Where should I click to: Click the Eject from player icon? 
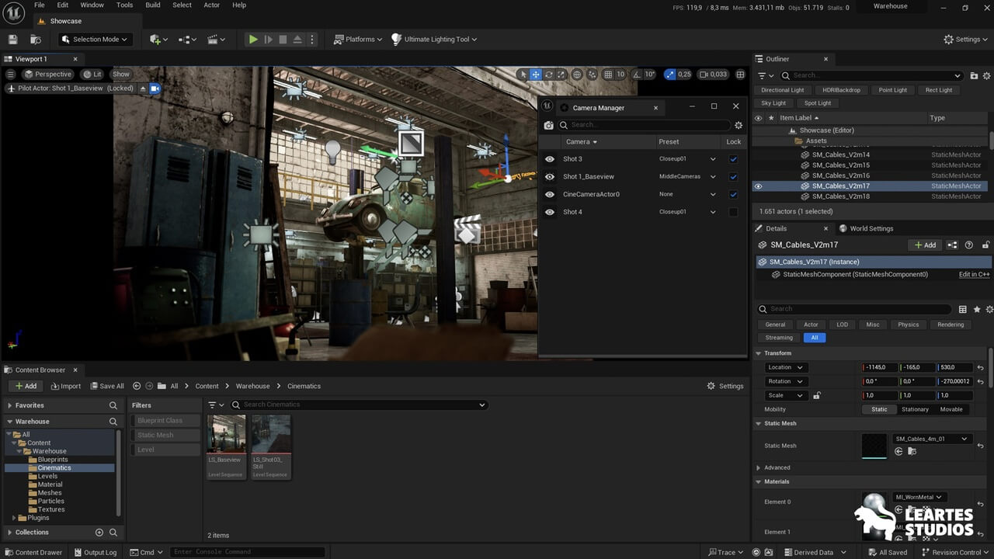297,40
